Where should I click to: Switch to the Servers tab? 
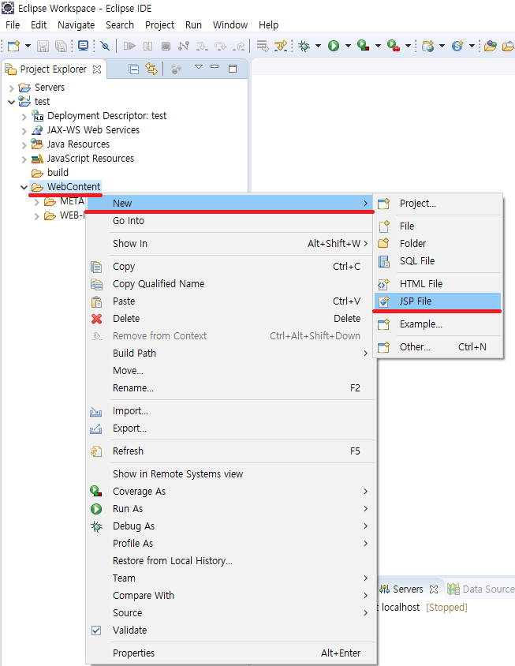click(x=408, y=589)
